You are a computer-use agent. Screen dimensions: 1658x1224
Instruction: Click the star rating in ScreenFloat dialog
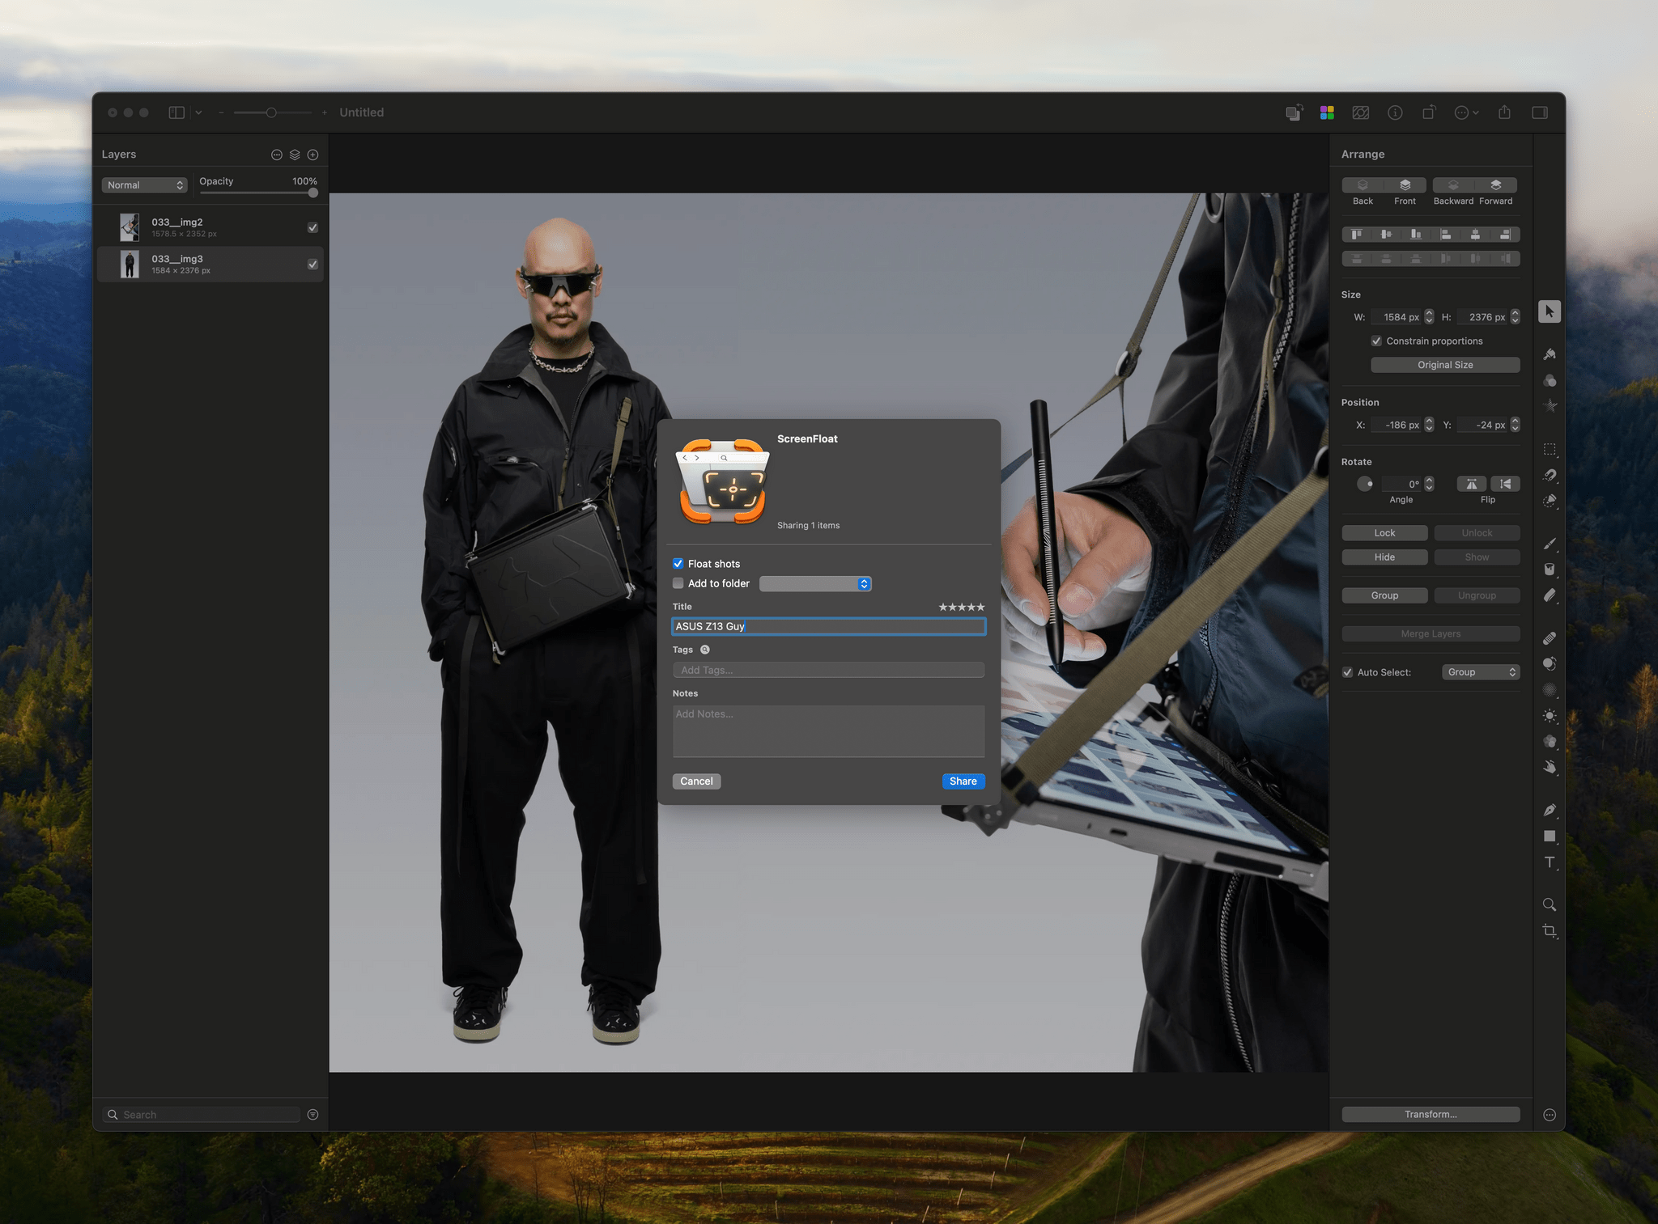[x=962, y=607]
